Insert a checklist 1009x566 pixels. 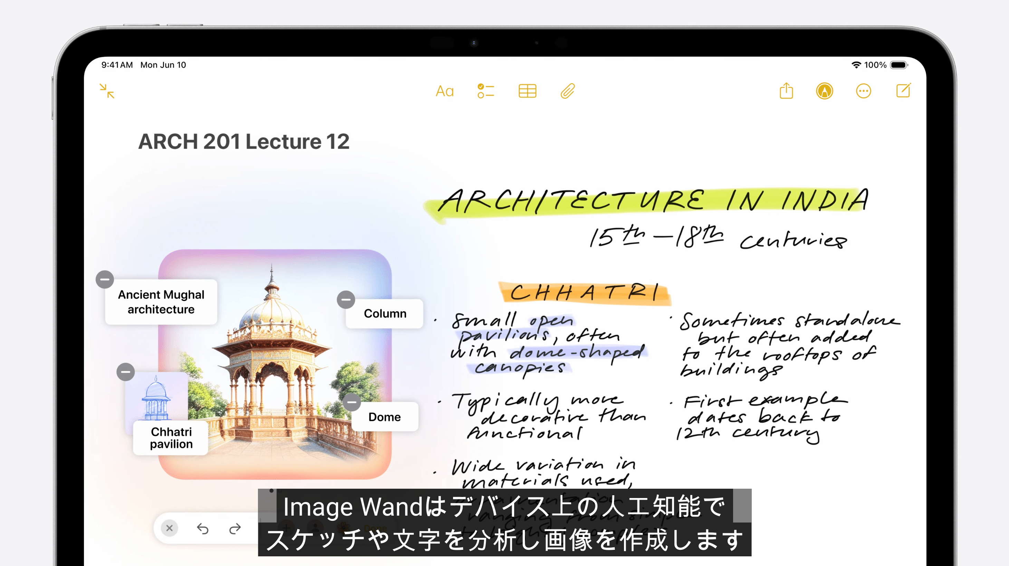coord(486,91)
